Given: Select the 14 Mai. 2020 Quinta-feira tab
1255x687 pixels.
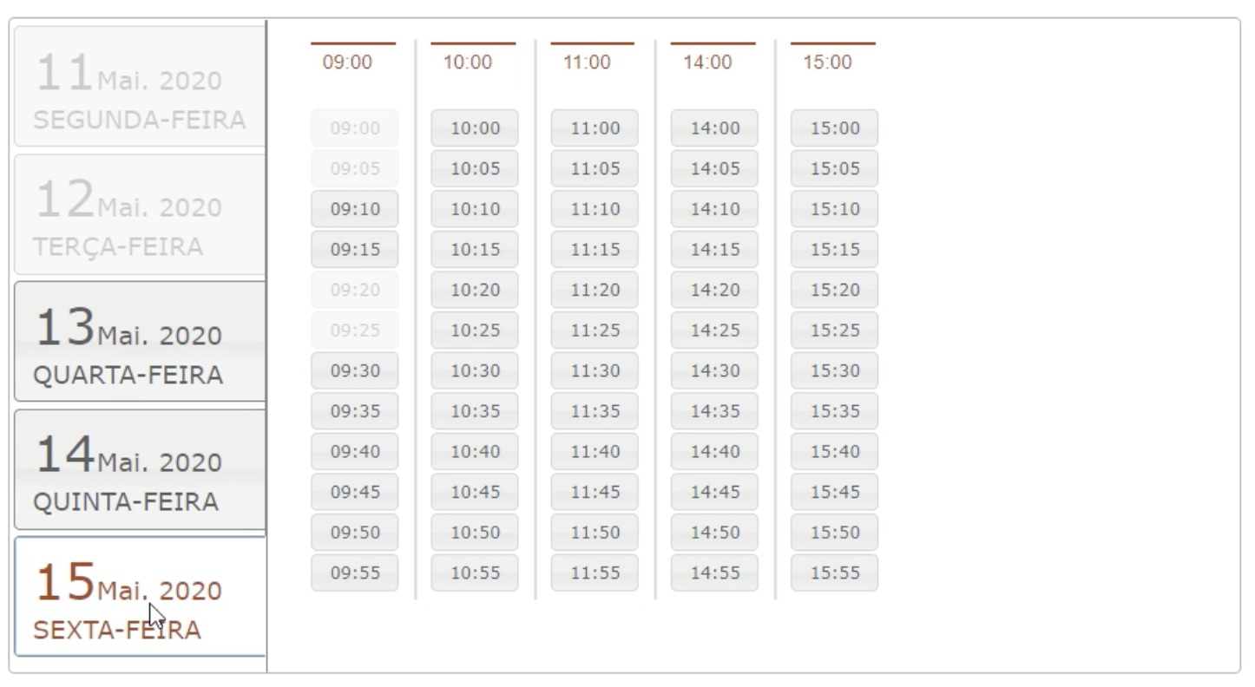Looking at the screenshot, I should coord(139,469).
